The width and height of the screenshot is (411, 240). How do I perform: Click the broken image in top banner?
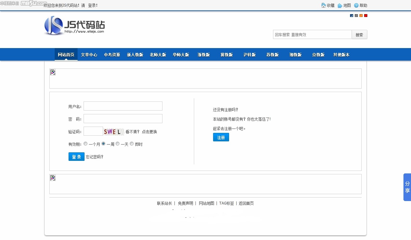[x=53, y=73]
